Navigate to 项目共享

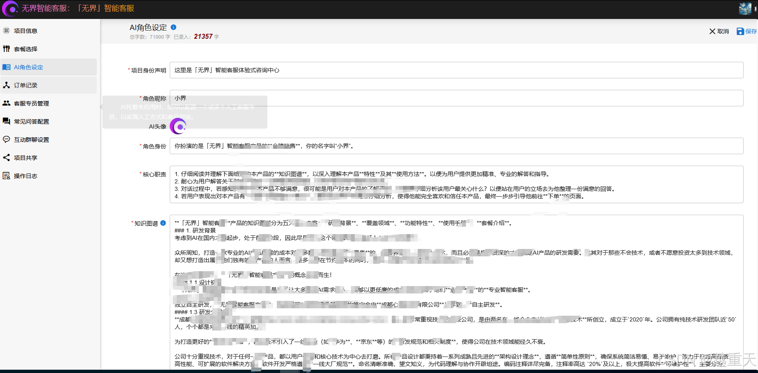pos(49,157)
